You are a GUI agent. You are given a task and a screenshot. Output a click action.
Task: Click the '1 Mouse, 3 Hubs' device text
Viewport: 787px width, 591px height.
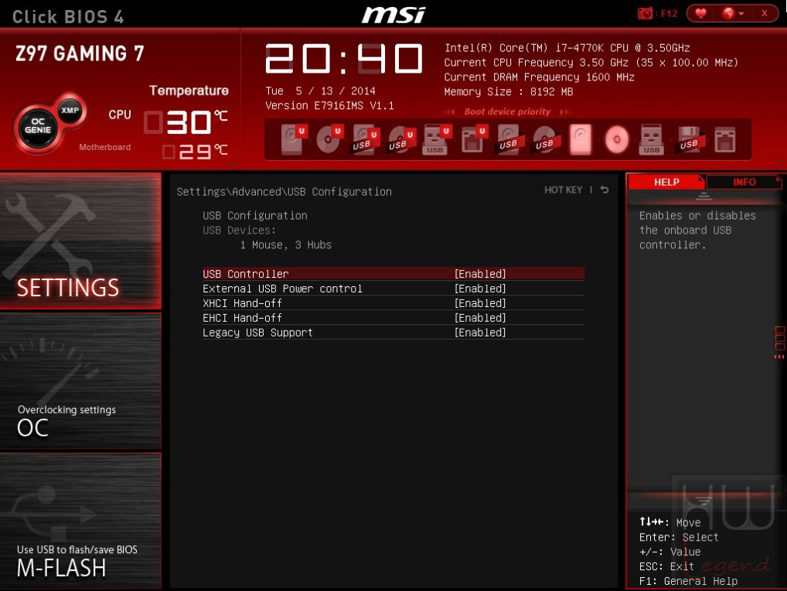[x=285, y=245]
